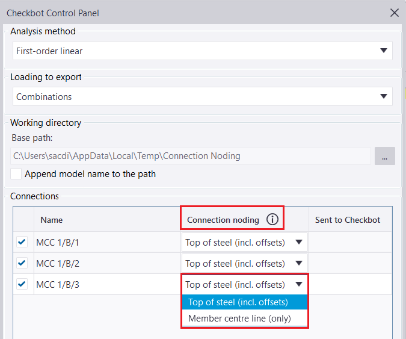The image size is (406, 339).
Task: Click the Sent to Checkbot column header
Action: pos(348,220)
